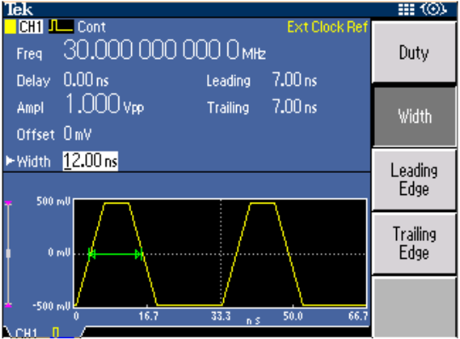This screenshot has height=339, width=460.
Task: Click the Offset value 0 mV
Action: pyautogui.click(x=78, y=134)
